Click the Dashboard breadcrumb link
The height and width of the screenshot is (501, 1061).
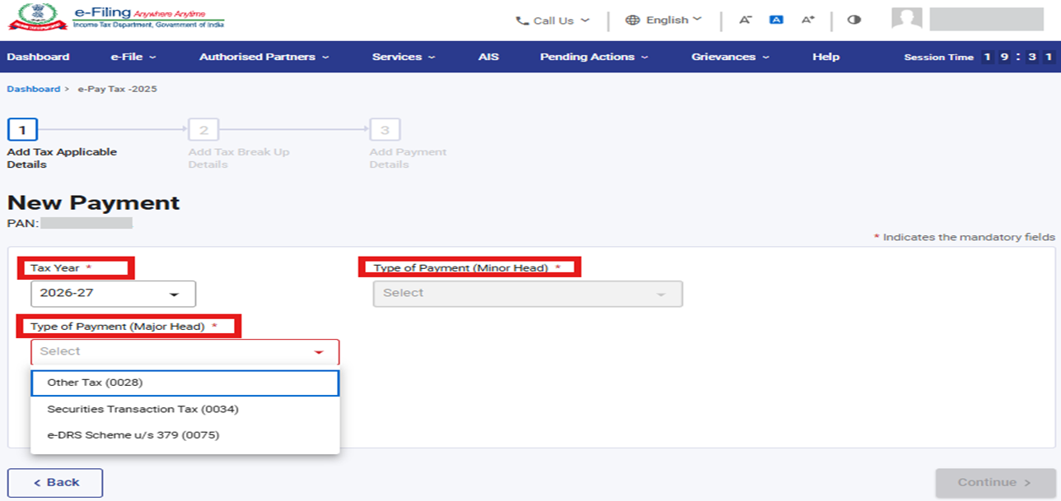tap(33, 89)
